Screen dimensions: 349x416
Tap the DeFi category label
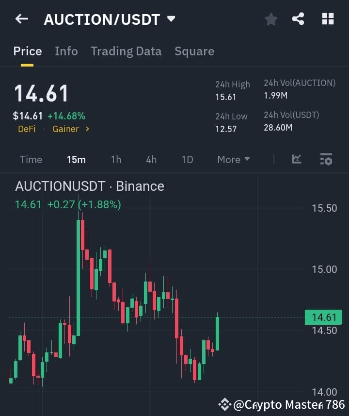pos(27,129)
